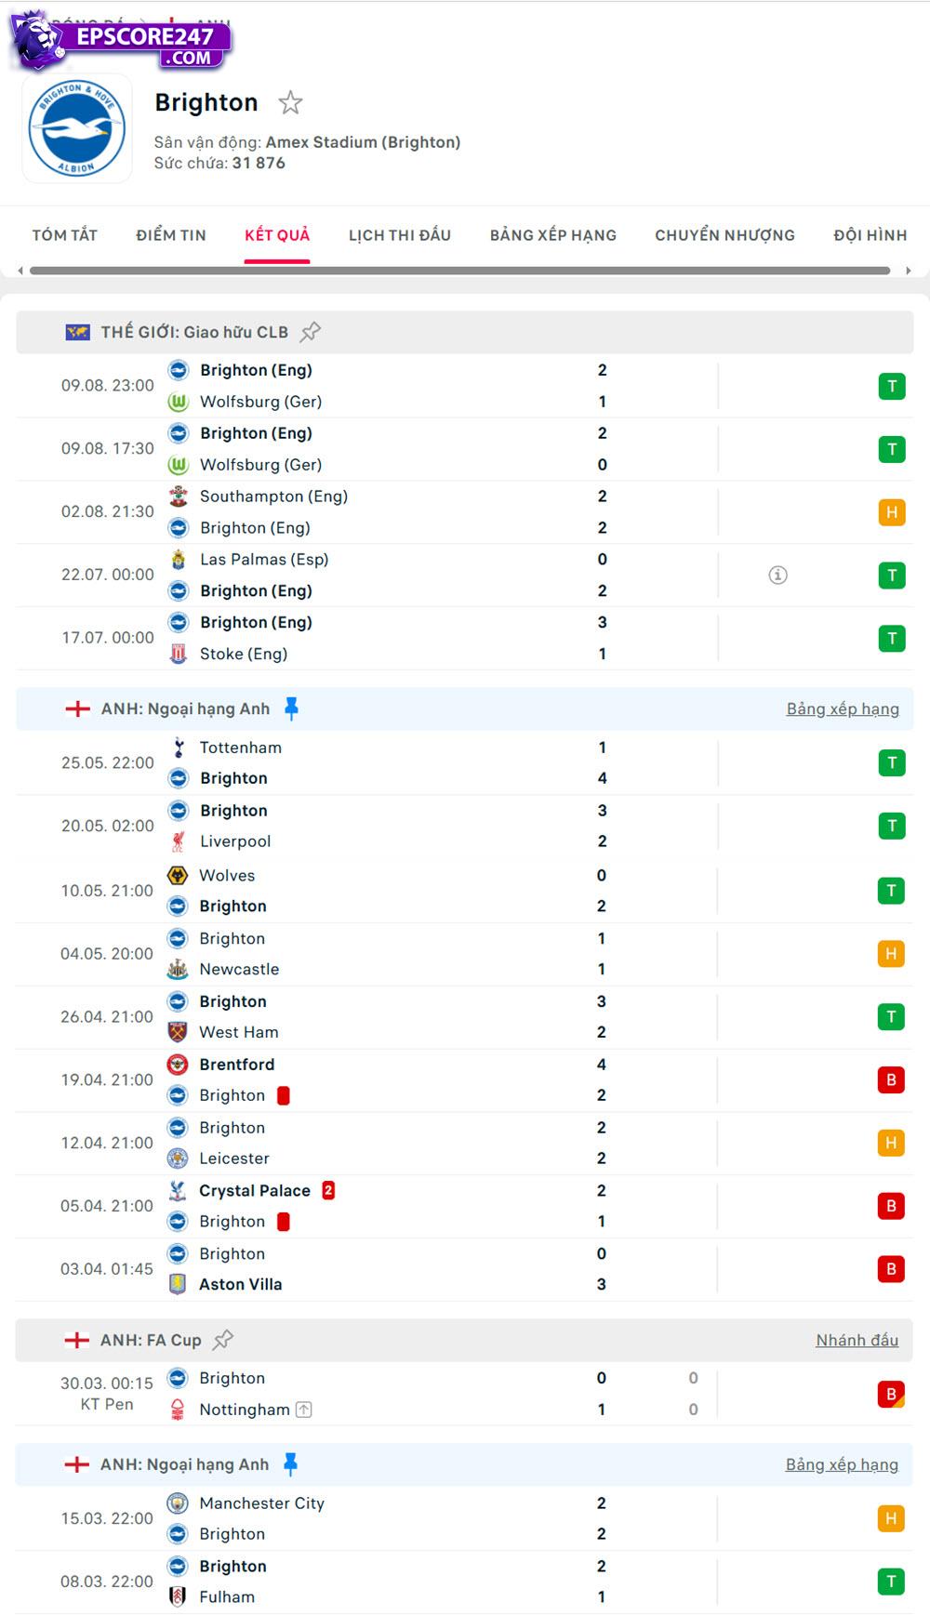Image resolution: width=930 pixels, height=1615 pixels.
Task: Collapse tabs using the left chevron arrow
Action: tap(20, 272)
